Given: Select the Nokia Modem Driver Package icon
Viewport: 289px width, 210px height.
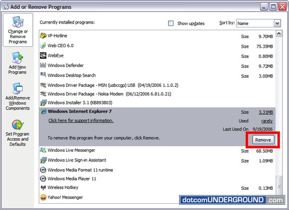Looking at the screenshot, I should [x=43, y=94].
